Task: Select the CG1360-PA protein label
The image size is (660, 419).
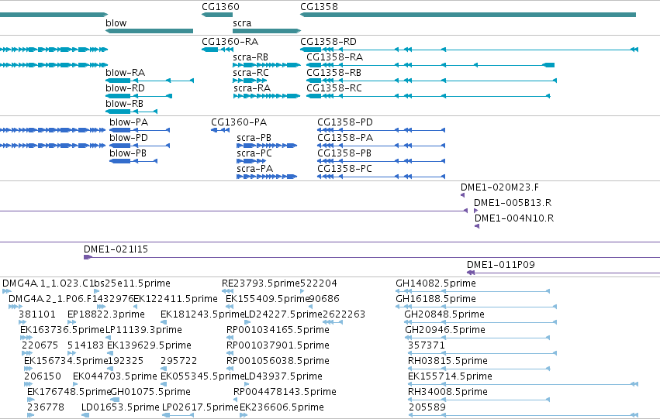Action: [x=239, y=122]
